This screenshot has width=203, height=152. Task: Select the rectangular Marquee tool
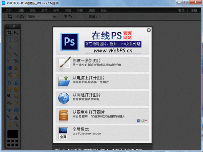[9, 39]
